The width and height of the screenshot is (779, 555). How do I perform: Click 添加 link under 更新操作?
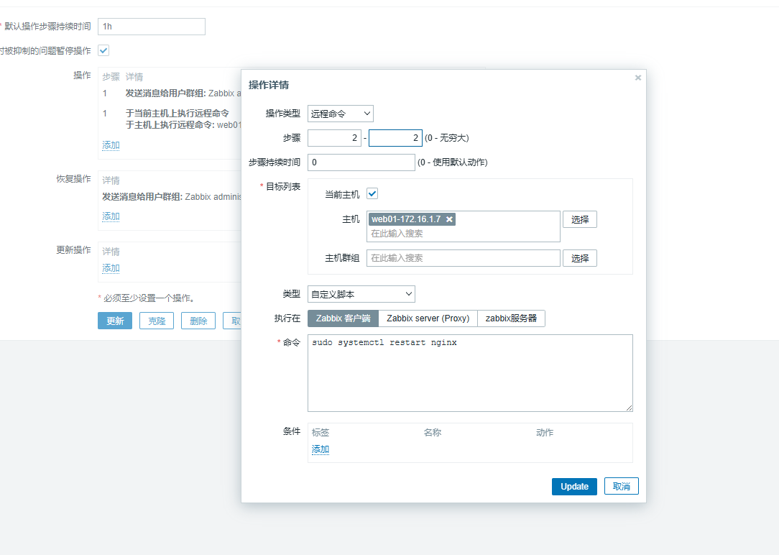(111, 268)
